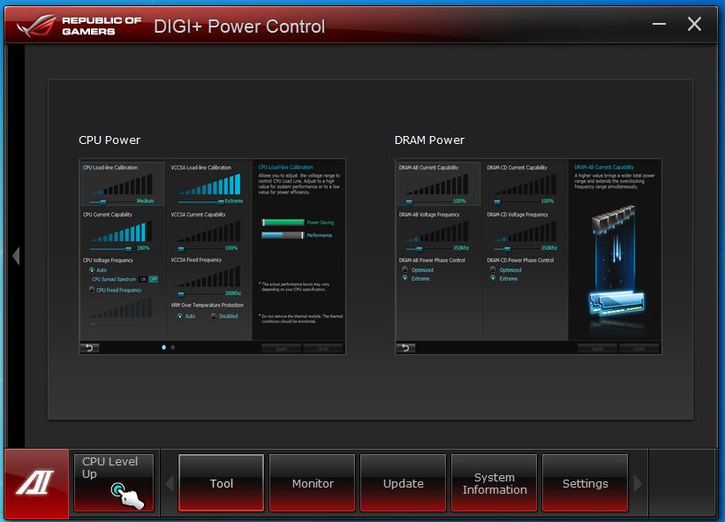Click the green Power Saving indicator bar
The width and height of the screenshot is (725, 522).
pyautogui.click(x=283, y=223)
